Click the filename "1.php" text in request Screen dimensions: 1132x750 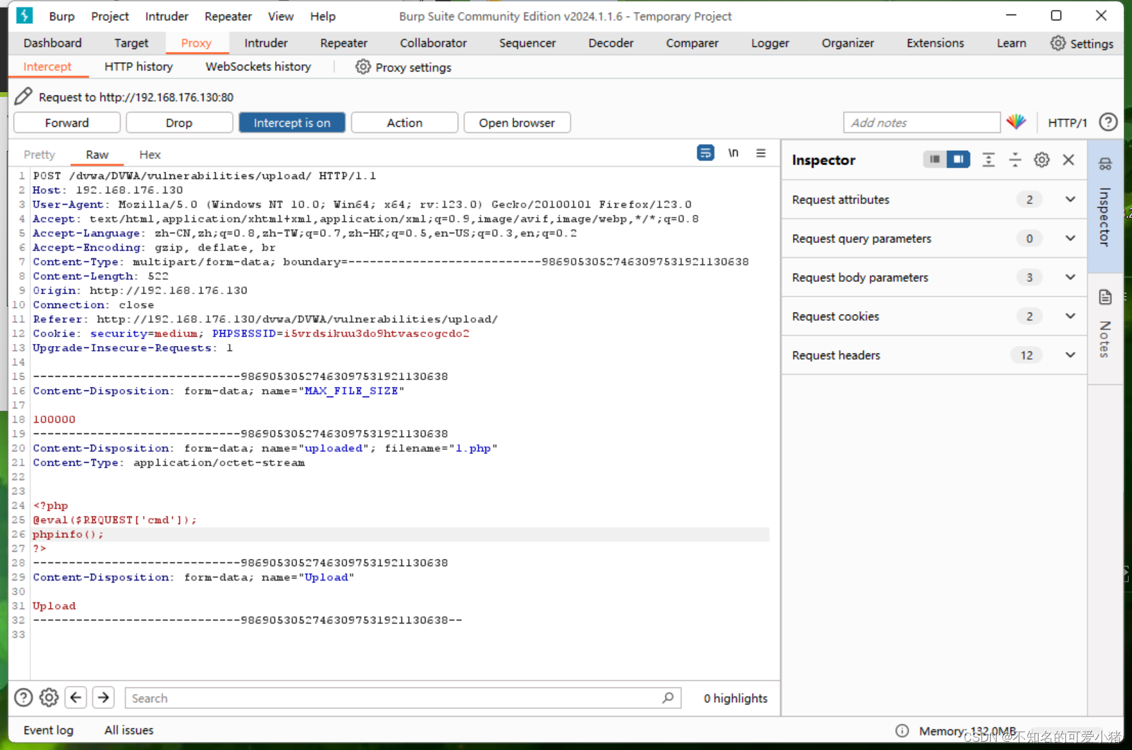[473, 448]
